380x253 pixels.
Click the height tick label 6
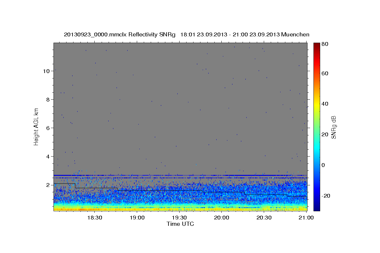[x=48, y=128]
